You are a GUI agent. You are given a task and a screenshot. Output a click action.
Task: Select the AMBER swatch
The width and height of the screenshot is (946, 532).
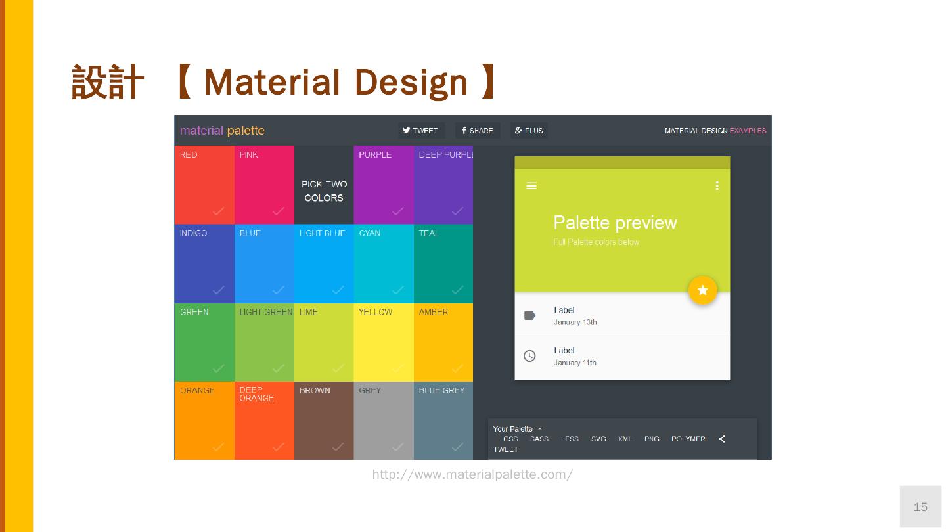pyautogui.click(x=443, y=342)
